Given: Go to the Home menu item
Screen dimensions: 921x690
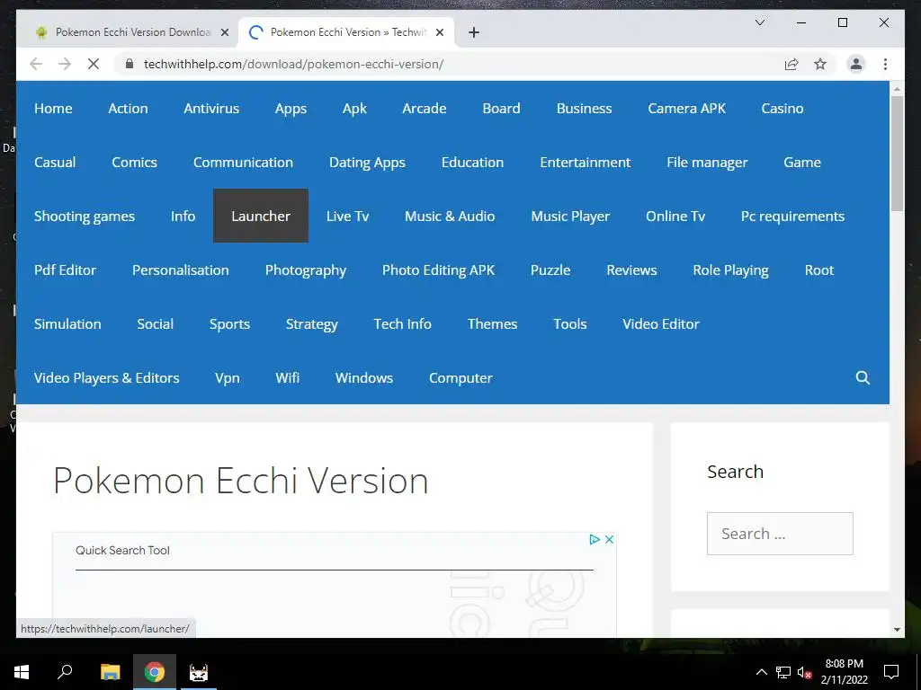Looking at the screenshot, I should (53, 108).
